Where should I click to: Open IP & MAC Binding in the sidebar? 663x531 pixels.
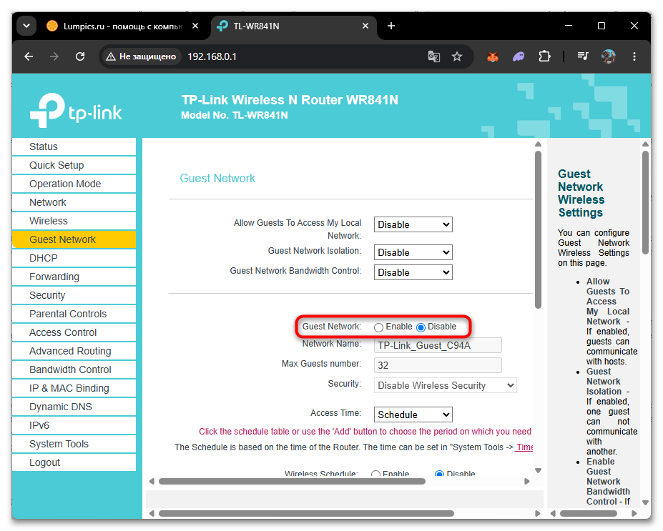pos(74,388)
